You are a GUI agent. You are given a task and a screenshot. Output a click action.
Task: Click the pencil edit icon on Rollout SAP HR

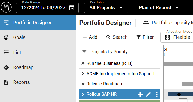pos(148,94)
